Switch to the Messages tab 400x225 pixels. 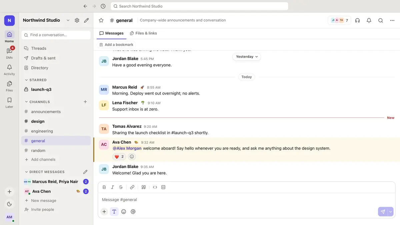tap(112, 33)
